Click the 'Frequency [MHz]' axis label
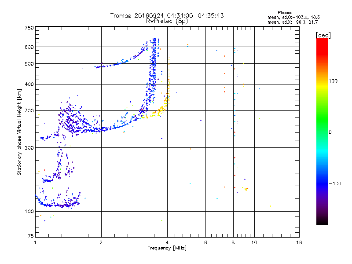The image size is (352, 264). pos(167,248)
